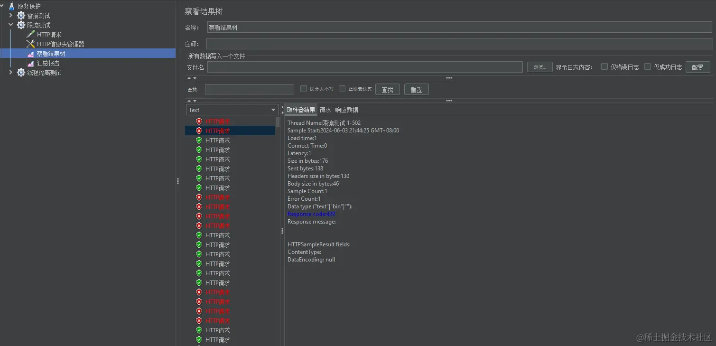Focus the 名称 name input field
The image size is (716, 346).
[x=460, y=28]
